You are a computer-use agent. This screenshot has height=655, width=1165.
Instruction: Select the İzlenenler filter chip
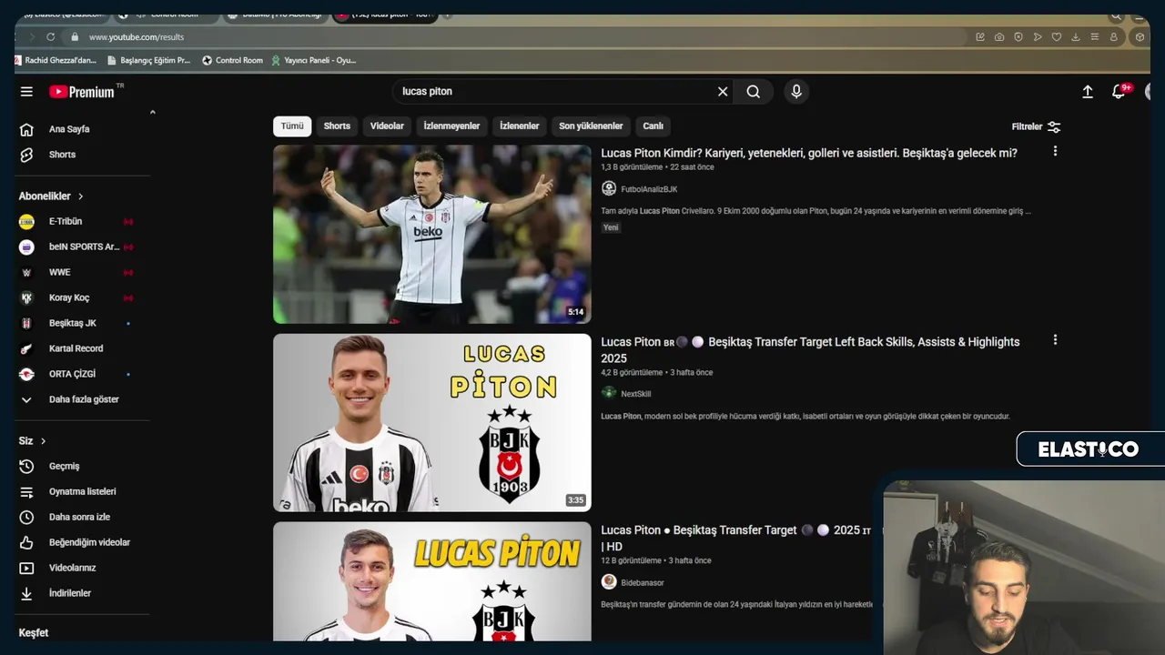520,126
